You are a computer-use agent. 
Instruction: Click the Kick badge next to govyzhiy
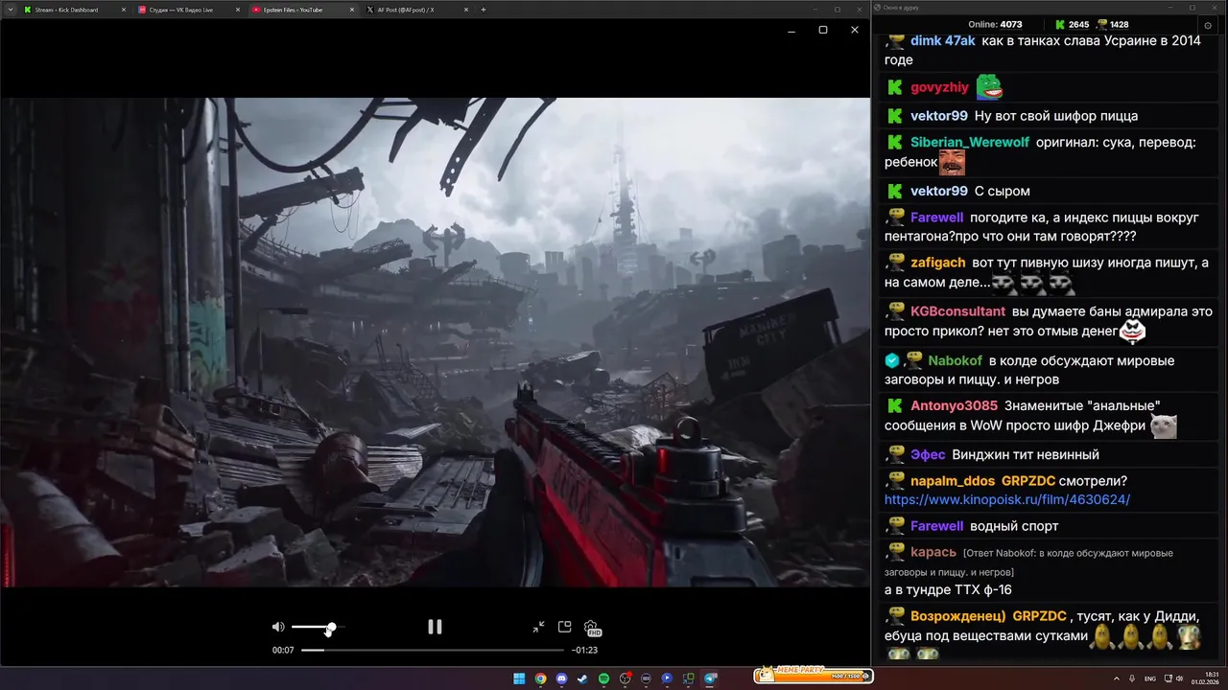click(894, 87)
